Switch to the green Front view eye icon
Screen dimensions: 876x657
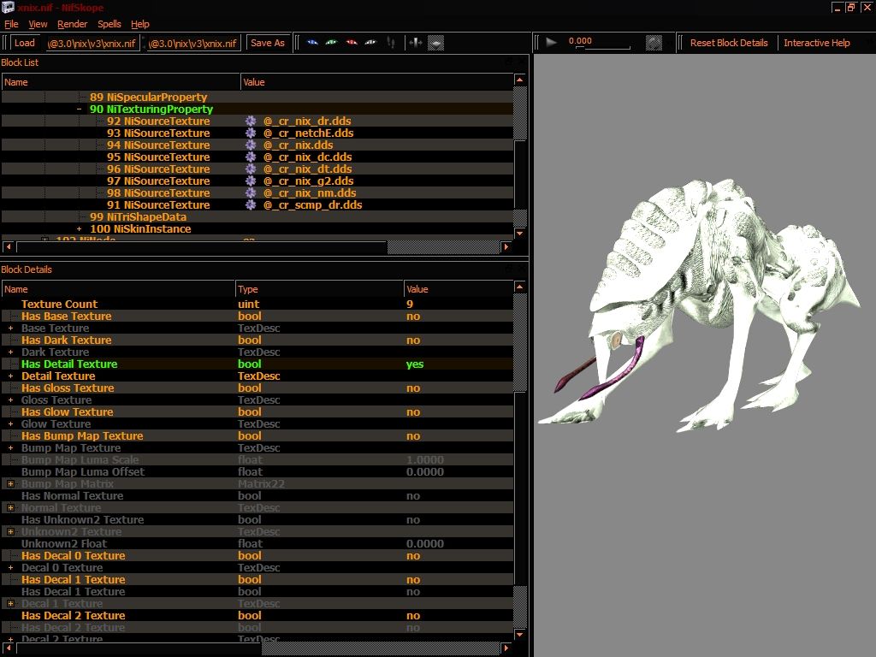(331, 43)
